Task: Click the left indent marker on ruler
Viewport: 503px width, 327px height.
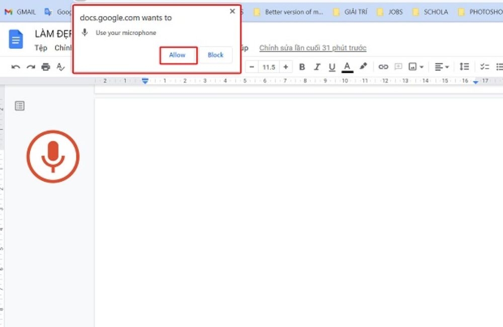Action: coord(145,81)
